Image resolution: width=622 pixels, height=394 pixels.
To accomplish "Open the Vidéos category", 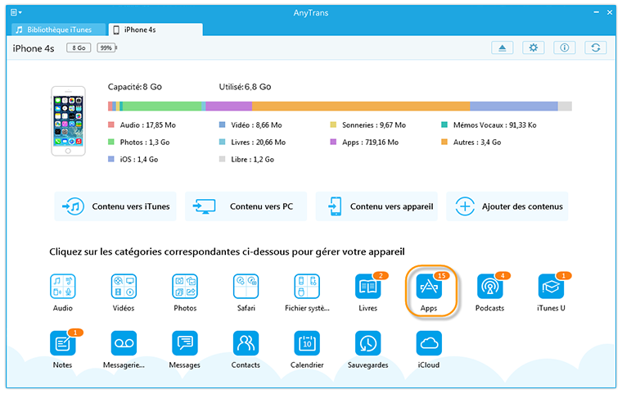I will [x=124, y=287].
